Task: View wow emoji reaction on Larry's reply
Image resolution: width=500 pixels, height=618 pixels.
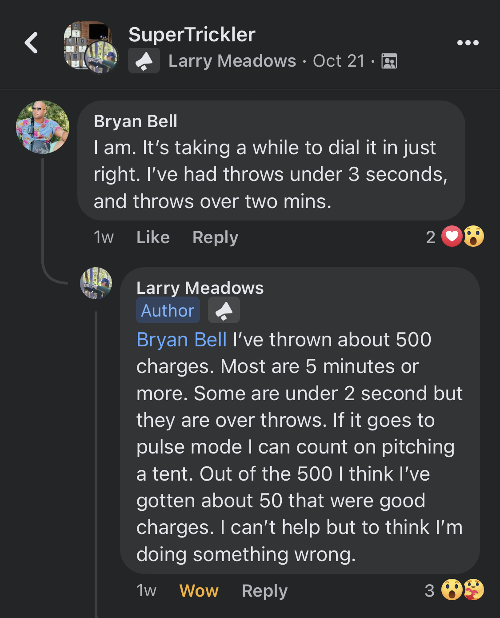Action: pos(452,590)
